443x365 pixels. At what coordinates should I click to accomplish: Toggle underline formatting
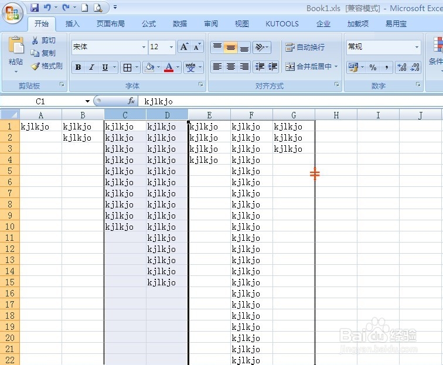coord(105,67)
